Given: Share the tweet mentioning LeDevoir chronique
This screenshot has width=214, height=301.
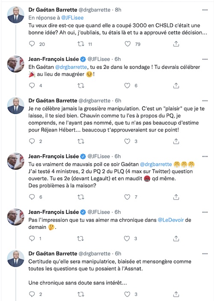Looking at the screenshot, I should tap(176, 239).
